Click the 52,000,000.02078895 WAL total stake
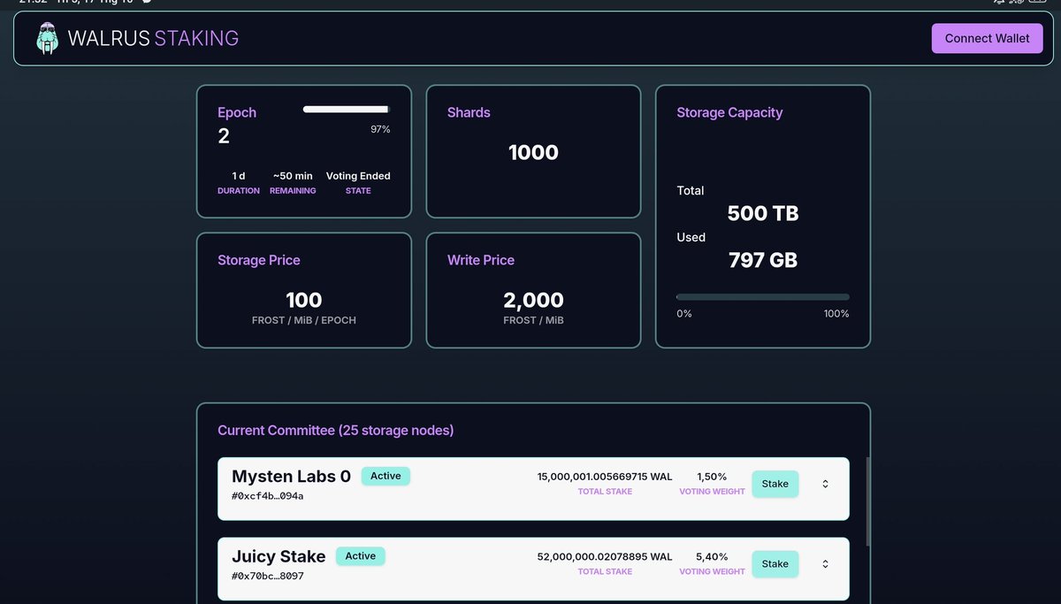1061x604 pixels. 605,556
